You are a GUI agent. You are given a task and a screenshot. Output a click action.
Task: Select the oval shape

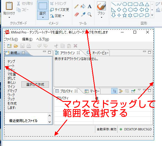[124, 4]
